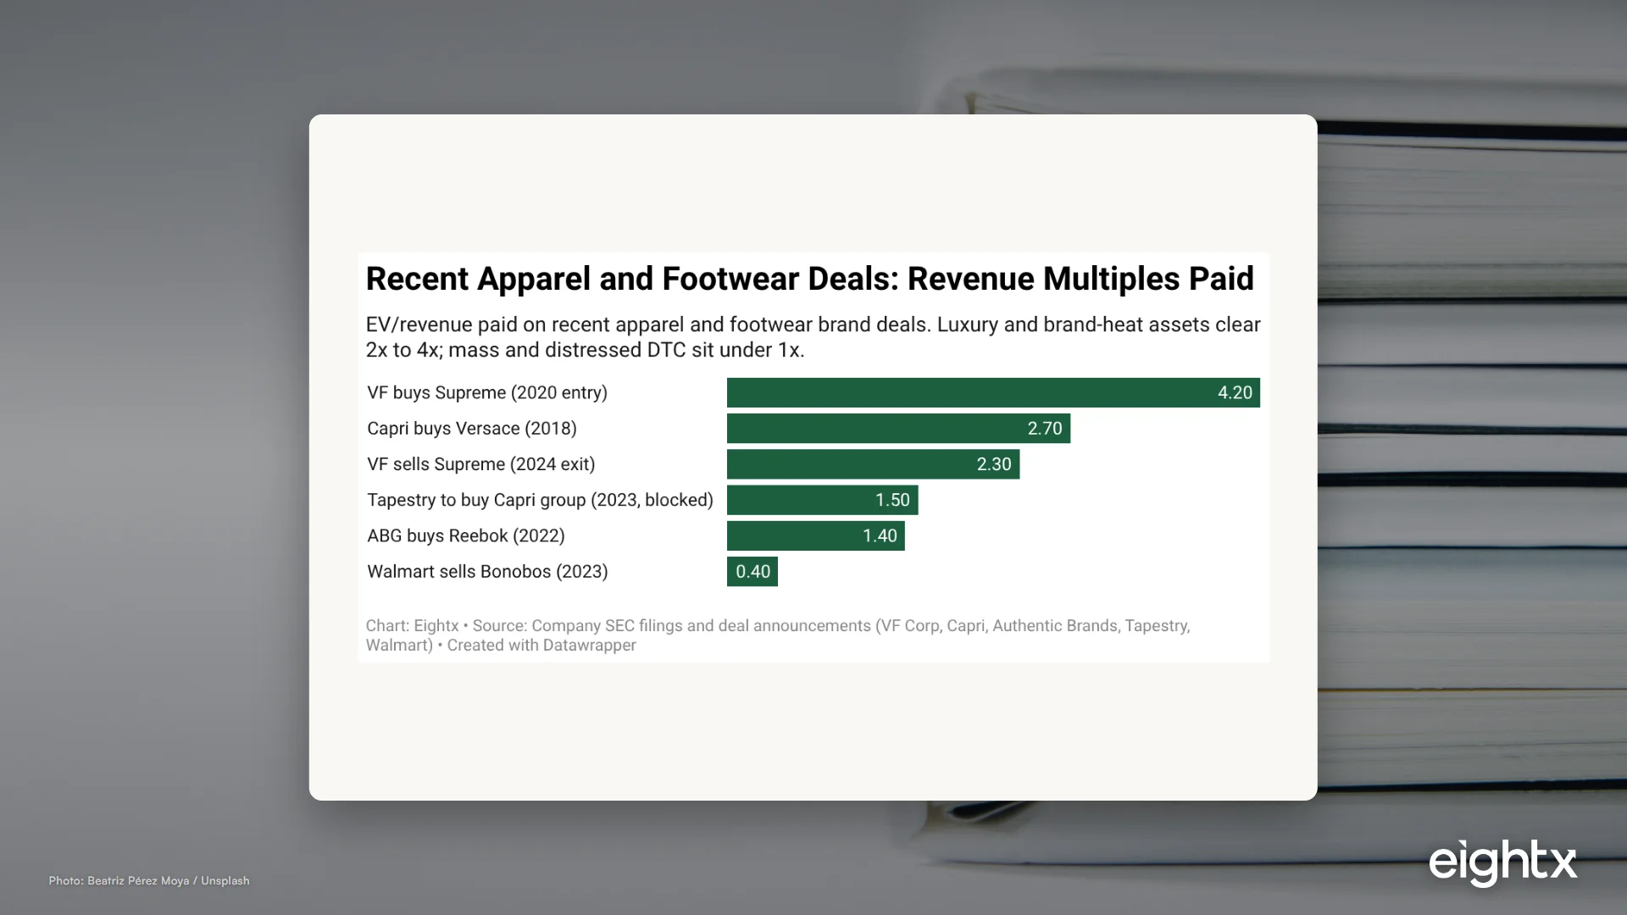This screenshot has width=1627, height=915.
Task: Select the 'ABG buys Reebok (2022)' label
Action: point(466,535)
